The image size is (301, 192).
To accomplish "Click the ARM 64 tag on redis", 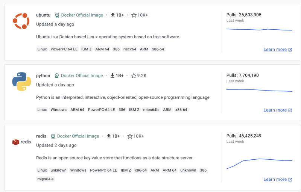I will tap(170, 170).
